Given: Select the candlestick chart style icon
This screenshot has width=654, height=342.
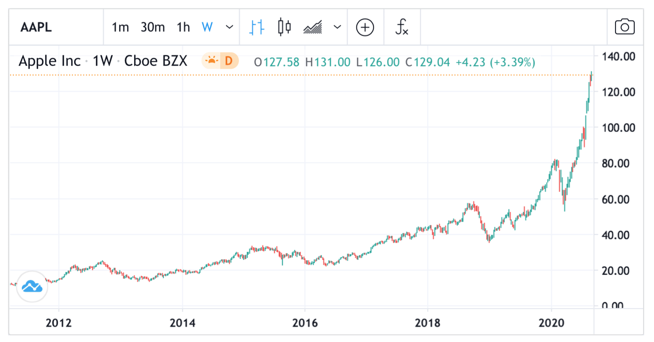Looking at the screenshot, I should (283, 27).
